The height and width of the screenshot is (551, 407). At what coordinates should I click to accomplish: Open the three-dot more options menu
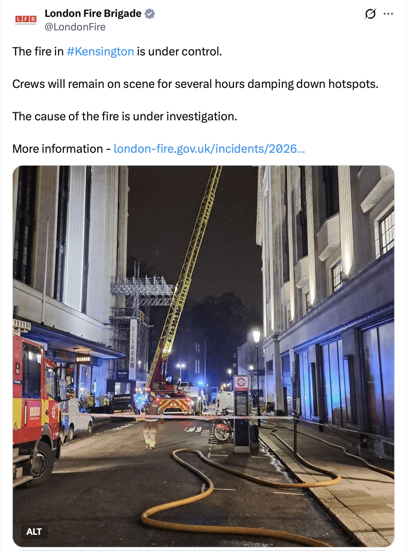[388, 14]
